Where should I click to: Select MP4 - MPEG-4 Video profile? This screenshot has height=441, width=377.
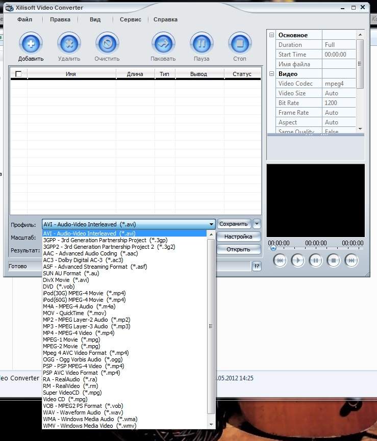[x=124, y=333]
